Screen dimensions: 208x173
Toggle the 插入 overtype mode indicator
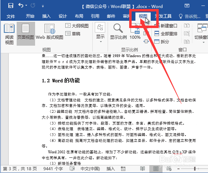111,169
